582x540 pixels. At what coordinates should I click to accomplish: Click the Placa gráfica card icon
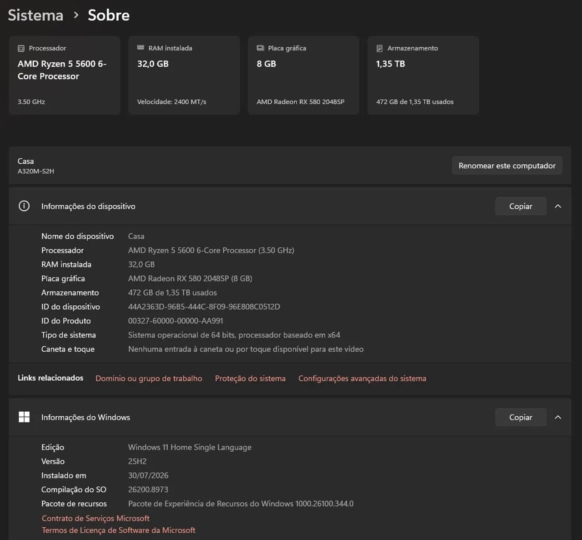click(x=260, y=48)
